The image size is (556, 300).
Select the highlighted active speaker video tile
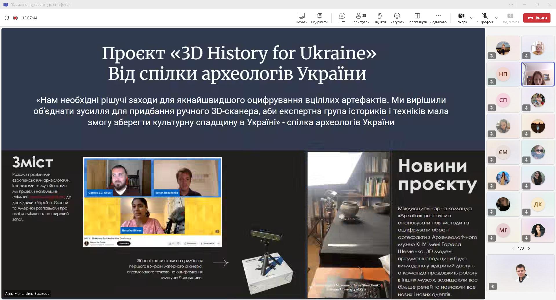[x=538, y=74]
